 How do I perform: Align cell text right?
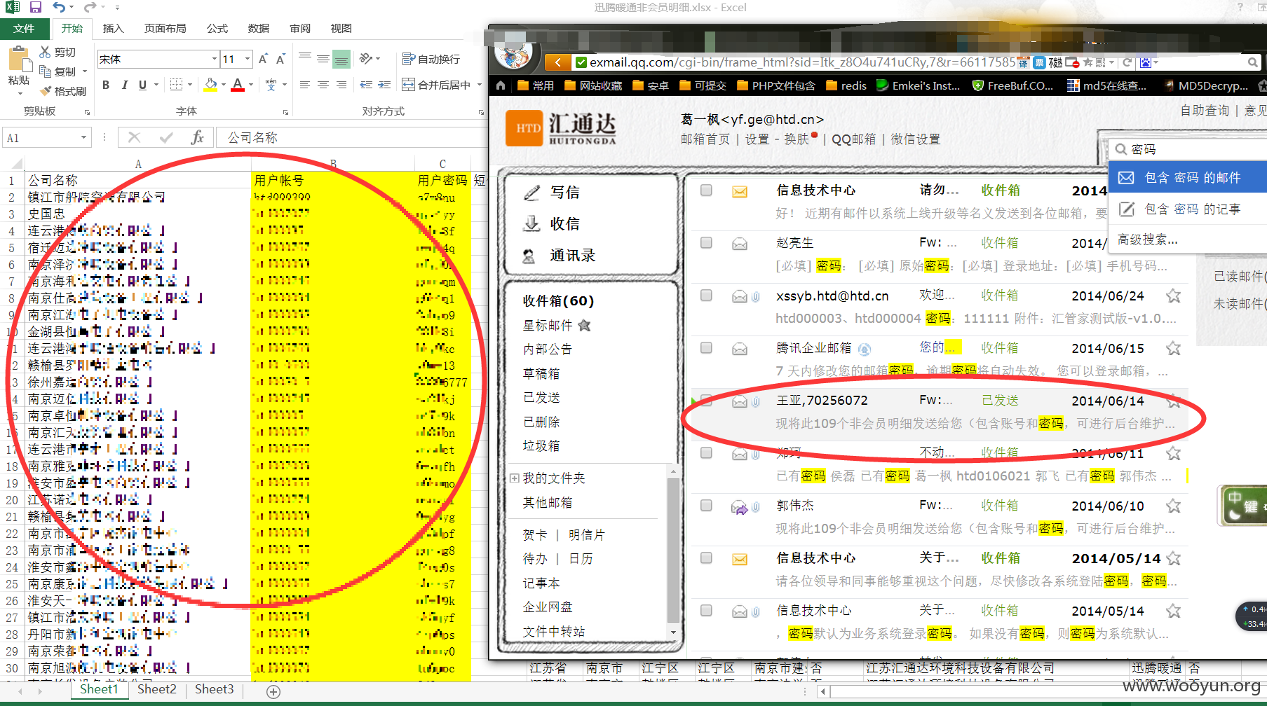341,85
